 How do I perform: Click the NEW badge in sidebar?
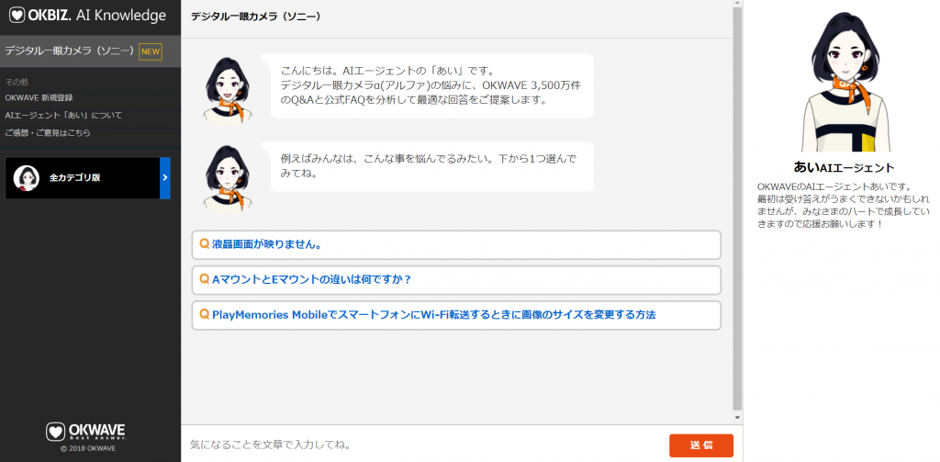[x=151, y=51]
